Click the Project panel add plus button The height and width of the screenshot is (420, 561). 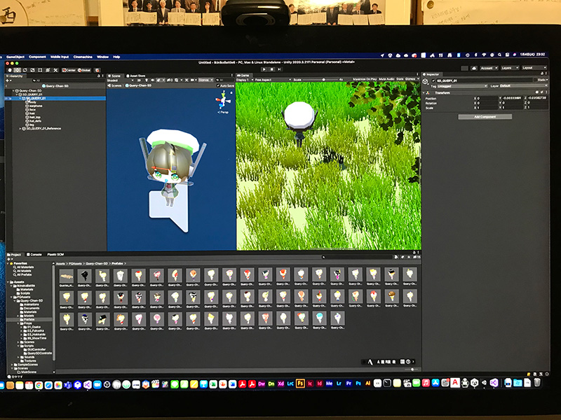[9, 259]
